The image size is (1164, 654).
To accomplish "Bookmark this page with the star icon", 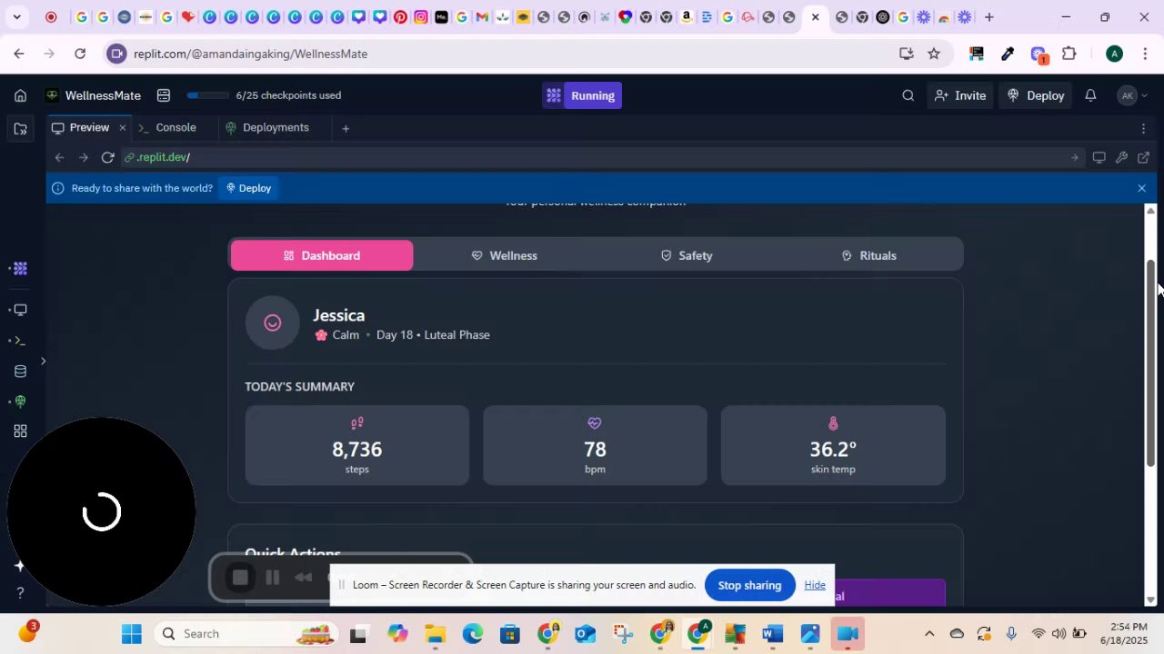I will coord(934,54).
